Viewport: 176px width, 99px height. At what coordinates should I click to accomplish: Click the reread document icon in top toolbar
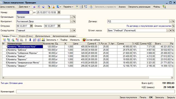(x=48, y=7)
